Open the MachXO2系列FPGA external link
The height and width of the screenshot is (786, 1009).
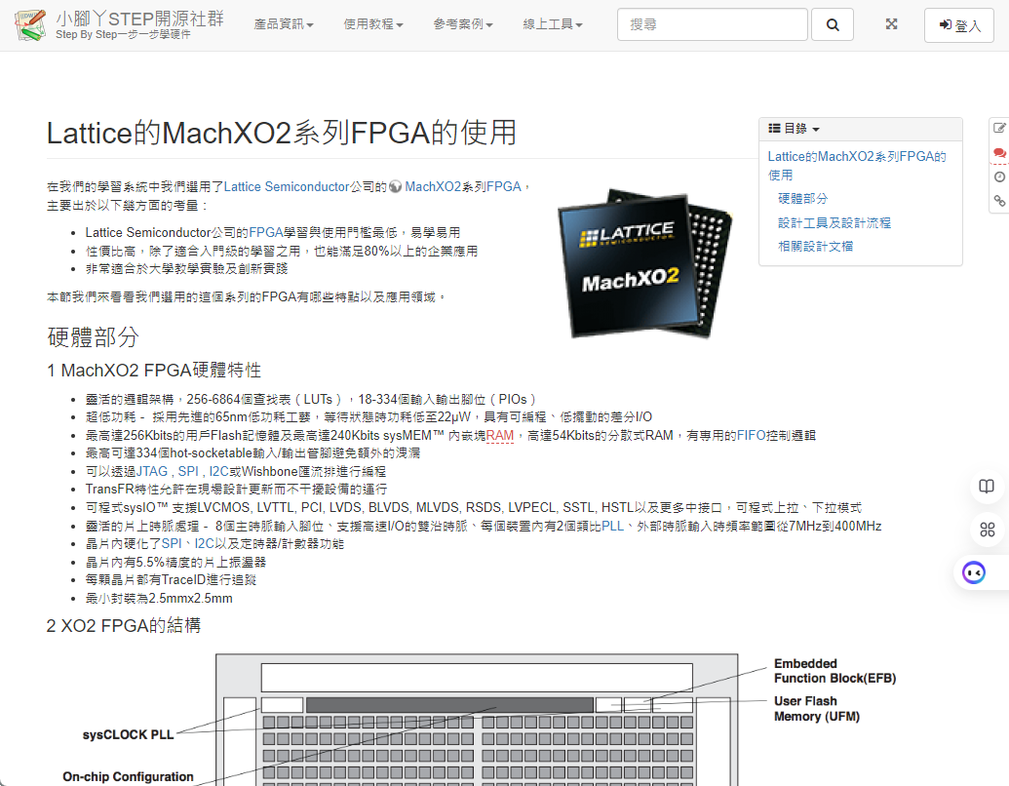point(463,186)
